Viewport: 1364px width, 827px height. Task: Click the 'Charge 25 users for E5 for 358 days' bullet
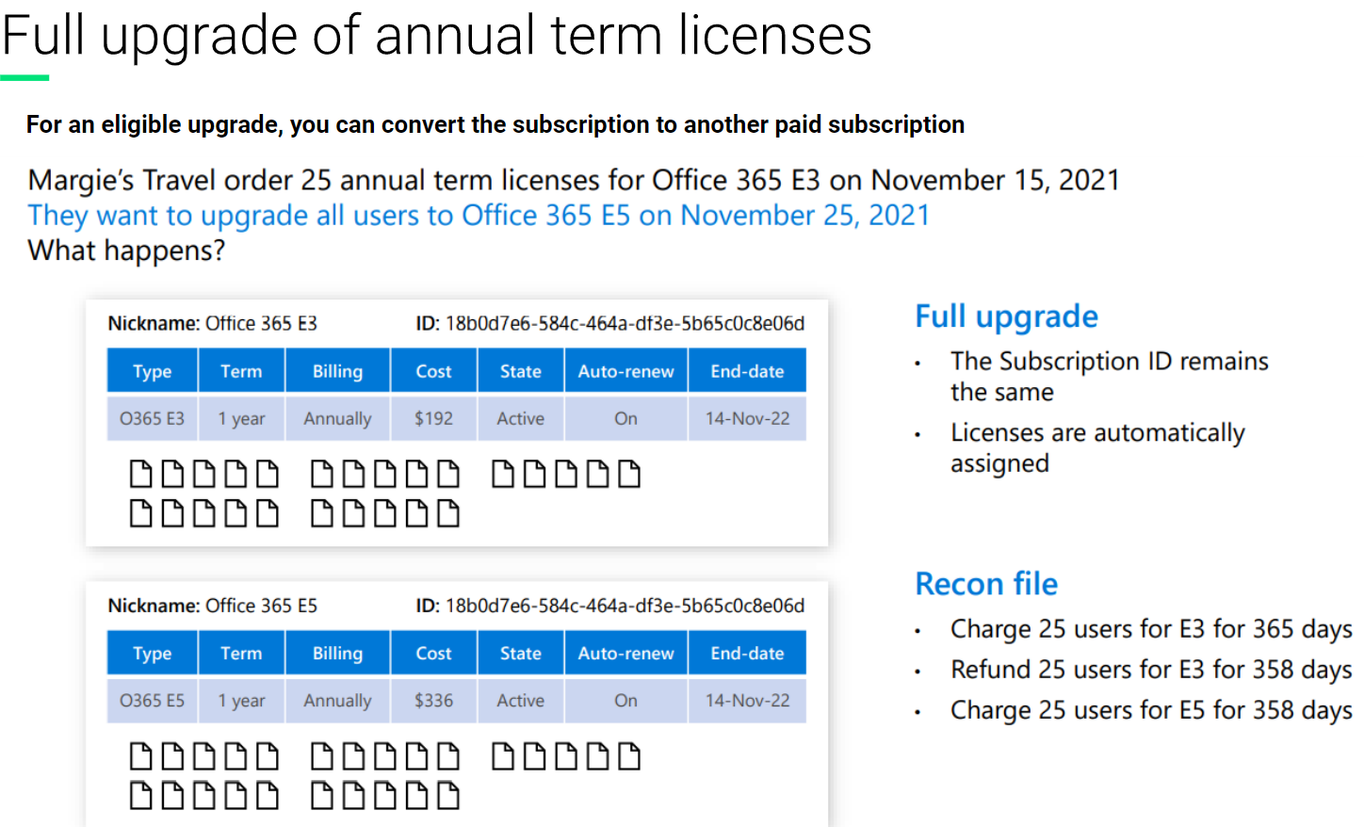click(1151, 710)
